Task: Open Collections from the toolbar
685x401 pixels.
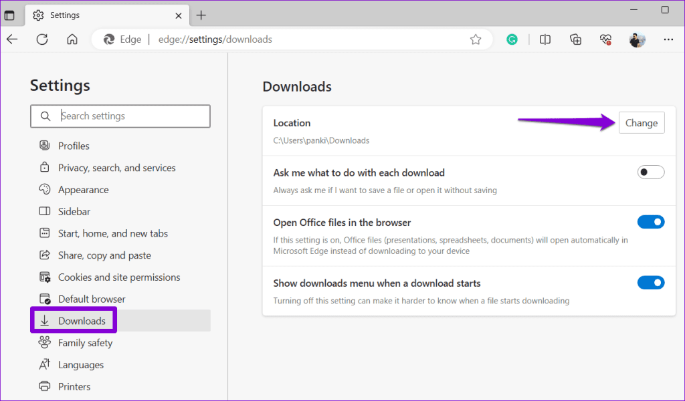Action: (x=575, y=39)
